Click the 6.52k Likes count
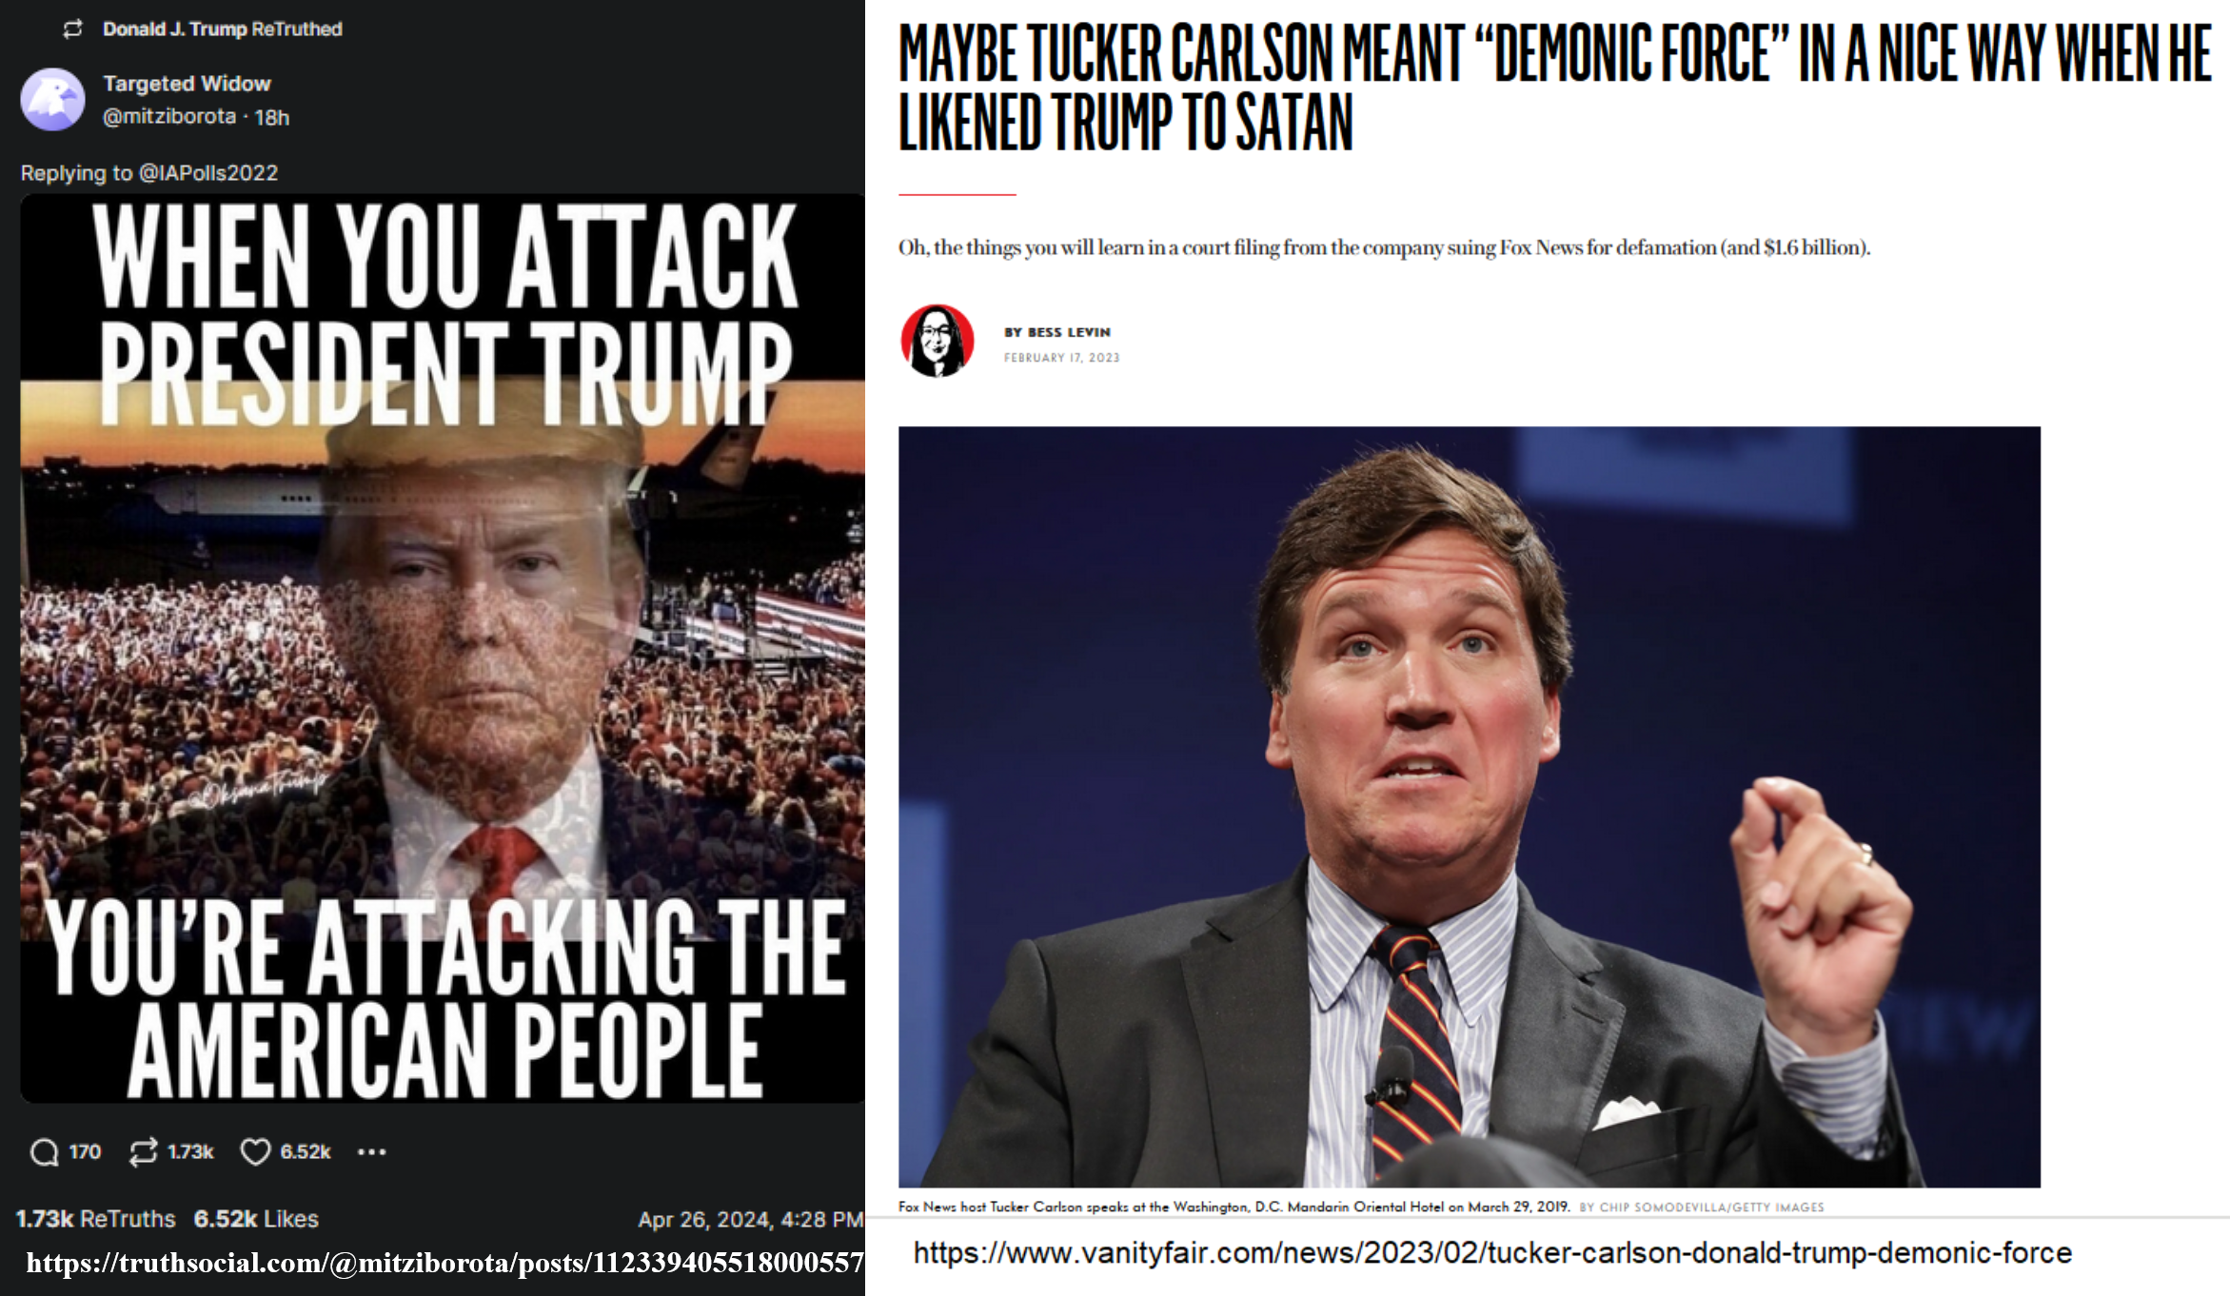This screenshot has height=1296, width=2230. click(256, 1219)
